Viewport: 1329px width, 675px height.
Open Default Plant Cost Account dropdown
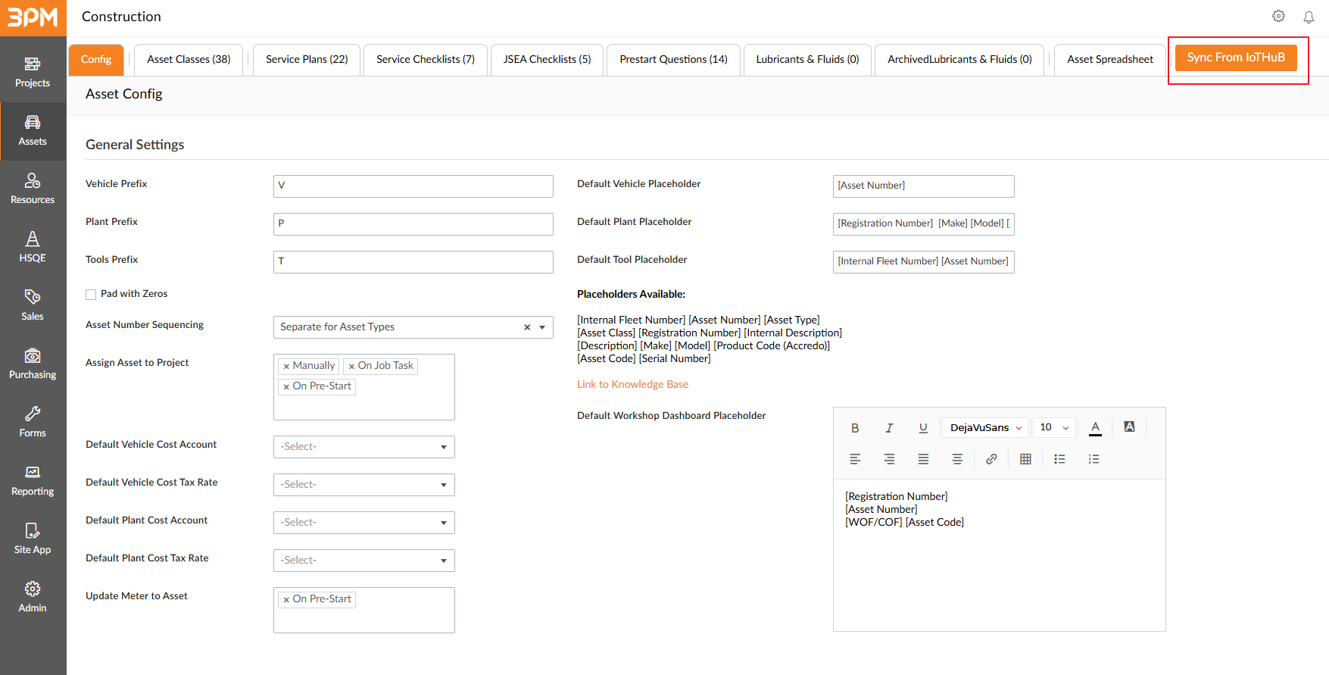click(x=364, y=523)
